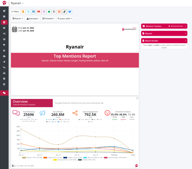Open the mentions speech-bubble sidebar icon
This screenshot has width=192, height=169.
(x=4, y=17)
